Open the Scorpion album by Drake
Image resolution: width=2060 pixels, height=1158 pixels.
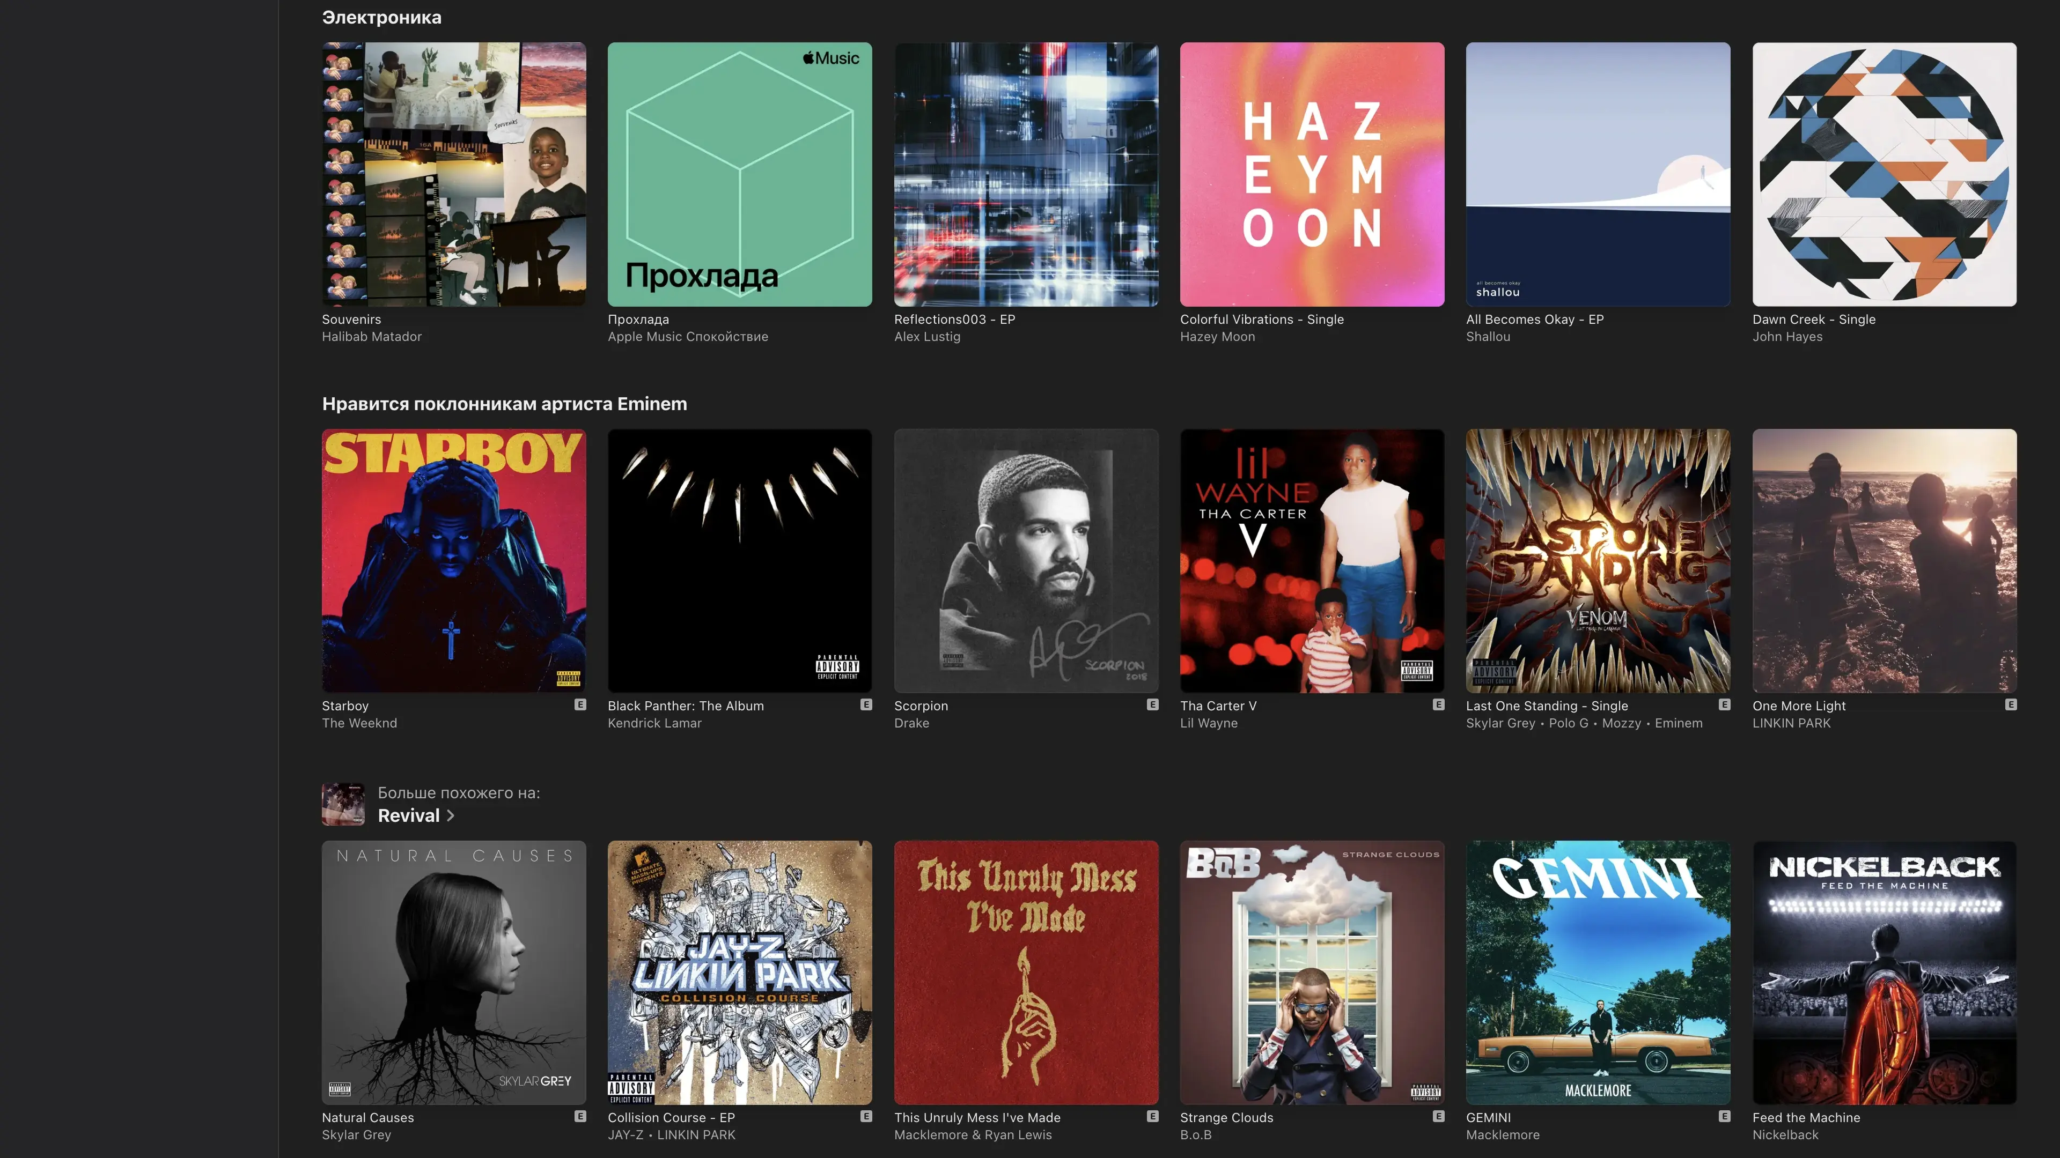click(x=1025, y=560)
